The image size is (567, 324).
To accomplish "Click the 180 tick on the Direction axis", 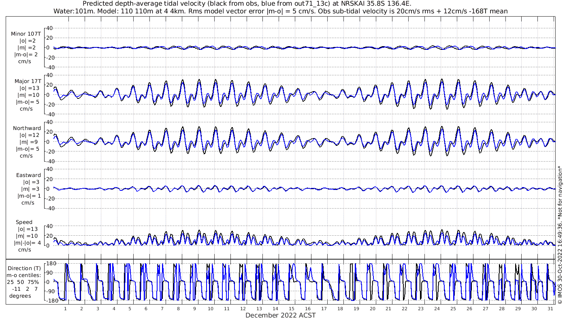I will (x=49, y=264).
